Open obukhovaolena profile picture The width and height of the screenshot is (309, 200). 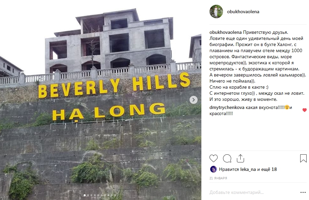[216, 12]
